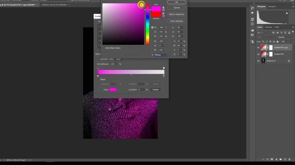
Task: Click the vertical hue spectrum slider
Action: tap(147, 24)
